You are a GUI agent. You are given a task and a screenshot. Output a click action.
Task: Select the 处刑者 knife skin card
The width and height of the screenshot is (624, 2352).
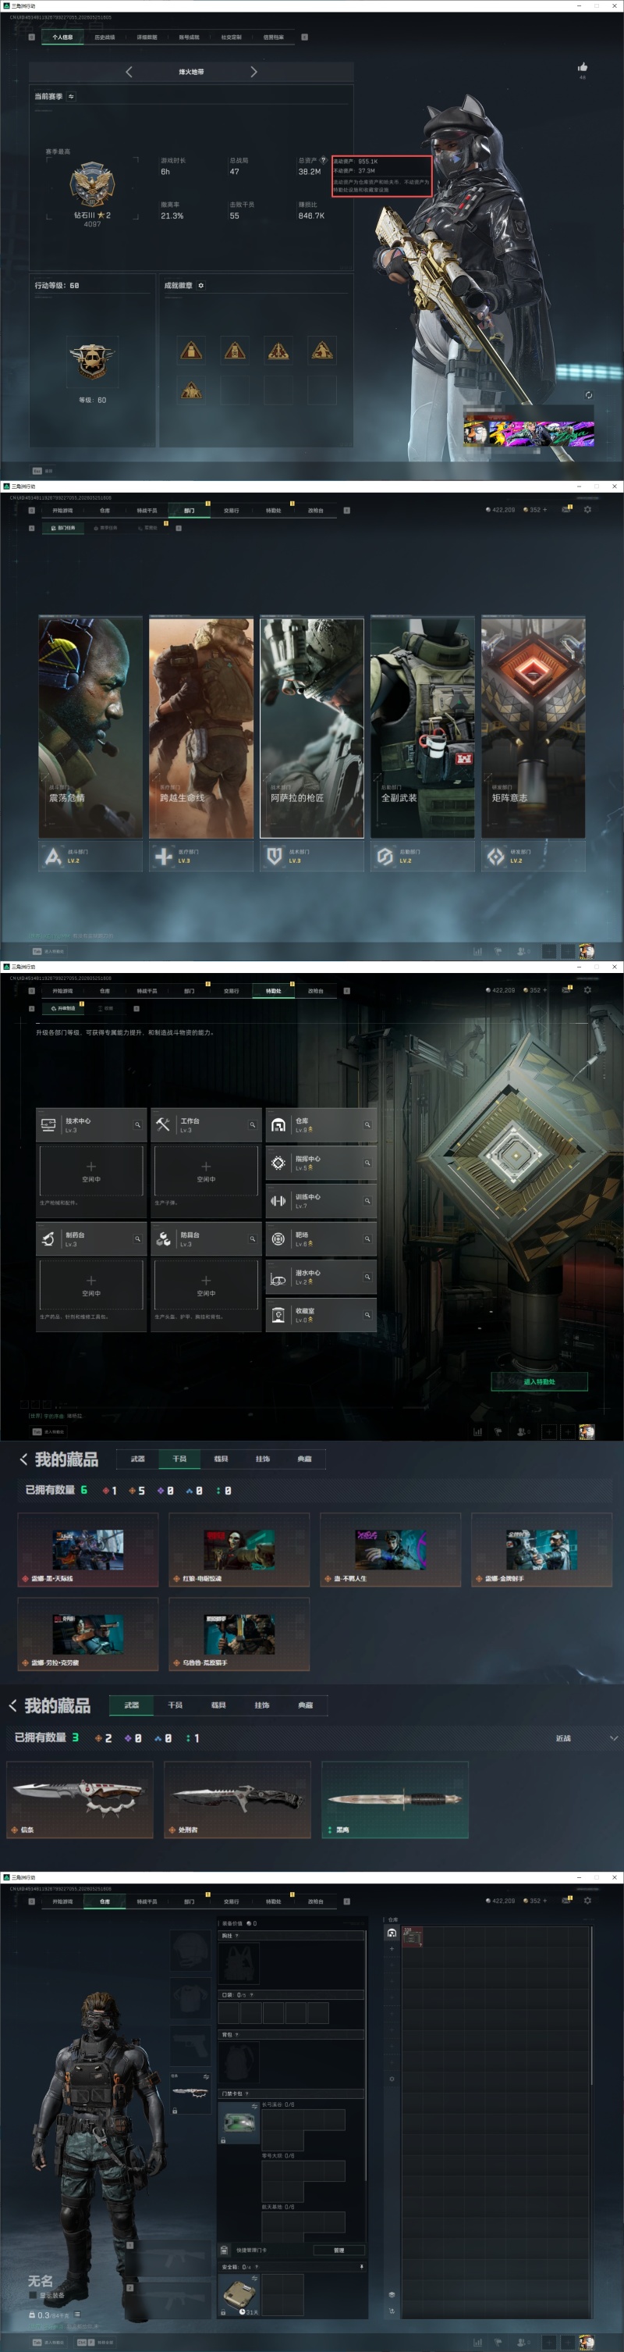pyautogui.click(x=237, y=1800)
